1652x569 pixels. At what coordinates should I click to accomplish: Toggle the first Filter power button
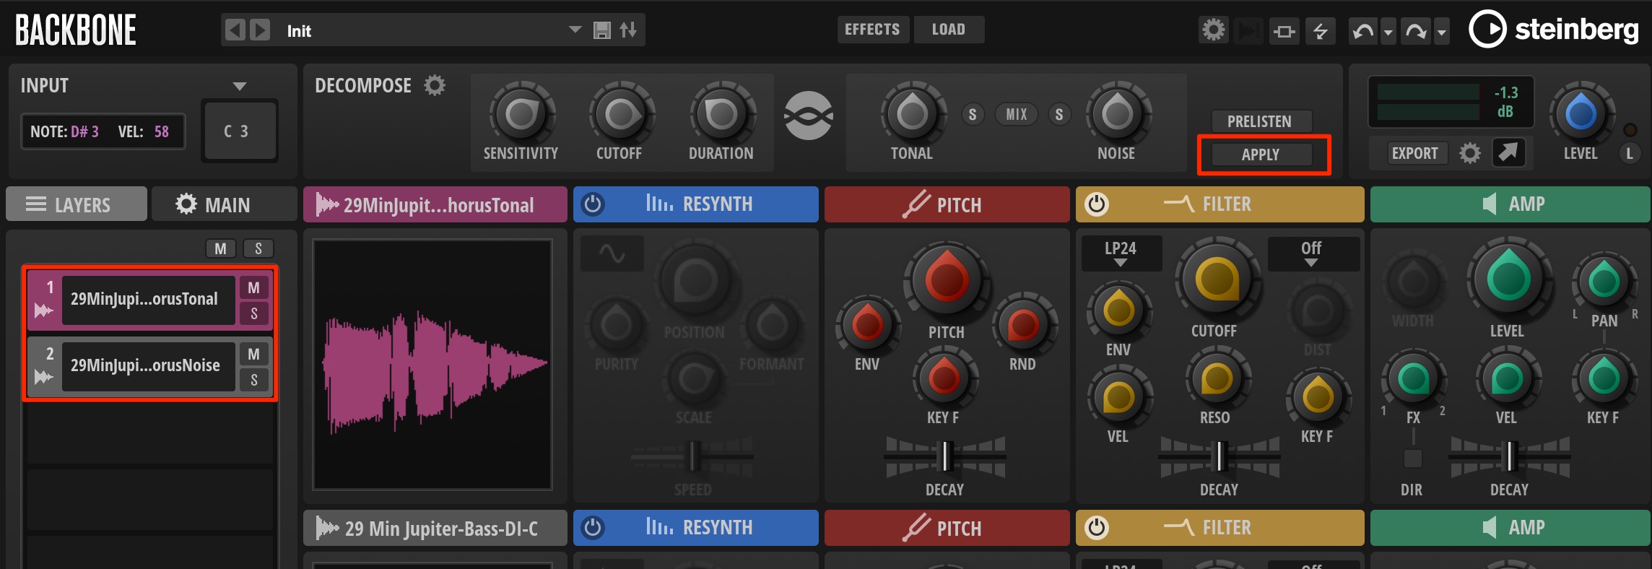coord(1096,204)
